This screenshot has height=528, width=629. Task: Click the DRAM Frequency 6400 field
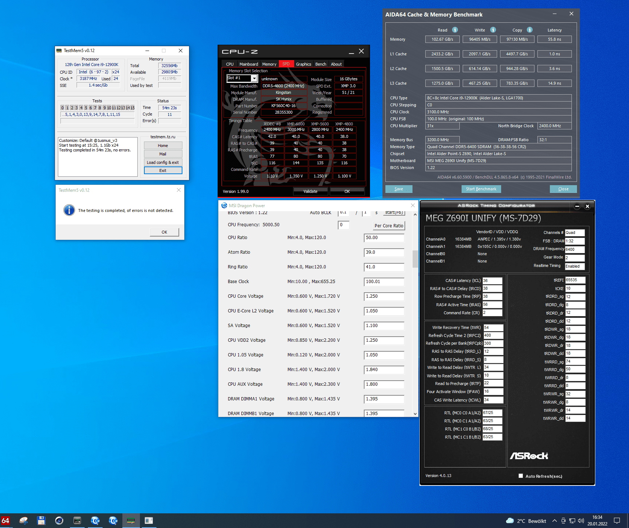tap(575, 249)
